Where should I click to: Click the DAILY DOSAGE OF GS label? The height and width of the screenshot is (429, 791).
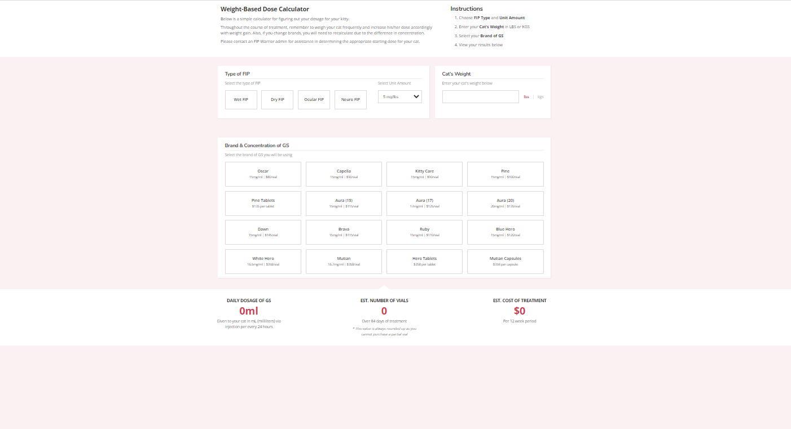point(249,300)
